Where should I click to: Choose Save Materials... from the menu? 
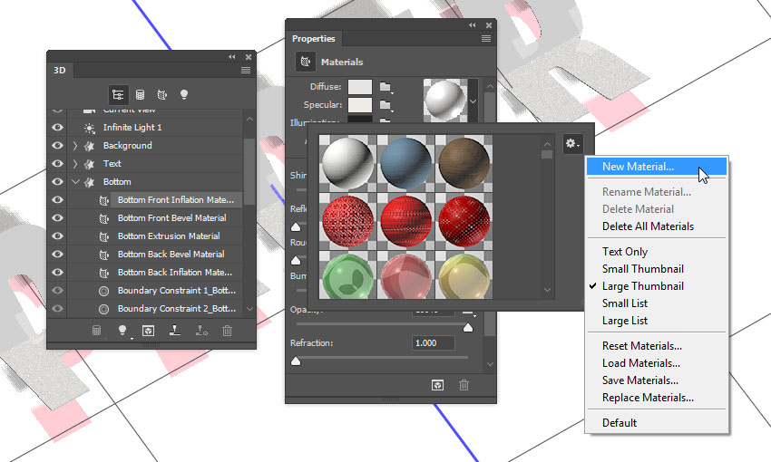(x=639, y=380)
